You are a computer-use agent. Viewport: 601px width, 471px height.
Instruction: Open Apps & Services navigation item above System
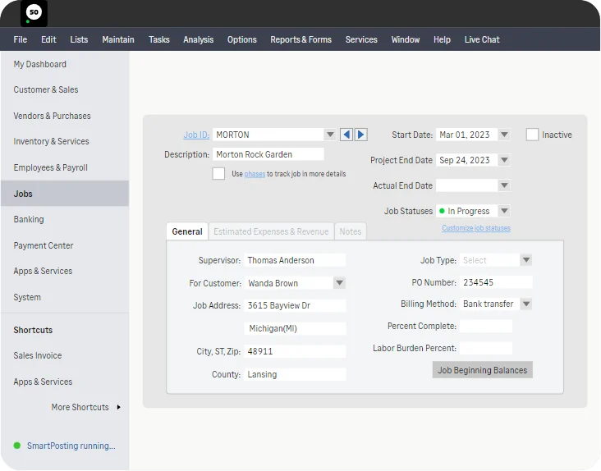pyautogui.click(x=43, y=271)
